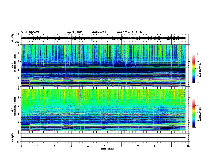Viewport: 212px width, 164px height.
Task: Click the ch.1 PSD color scale bar
Action: [194, 69]
